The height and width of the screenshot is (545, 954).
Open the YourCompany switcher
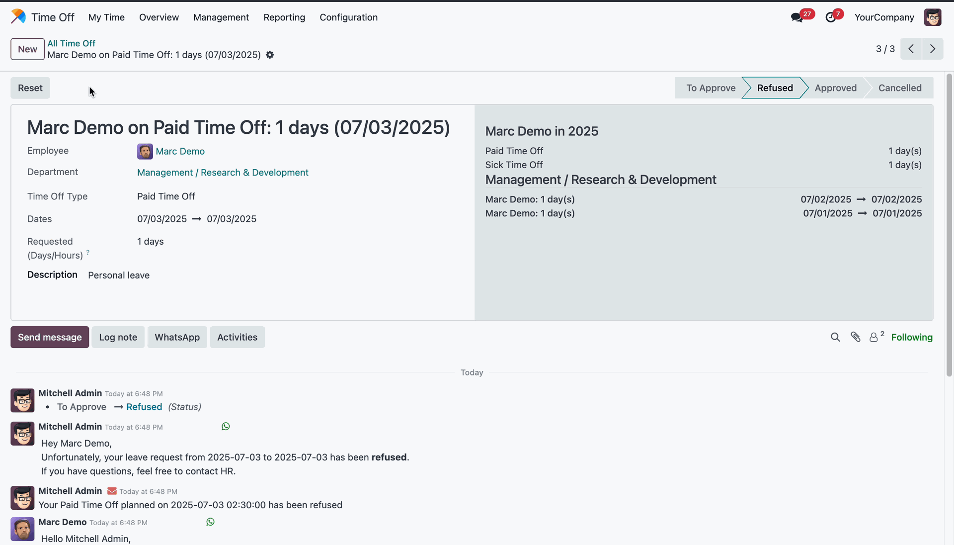[884, 17]
